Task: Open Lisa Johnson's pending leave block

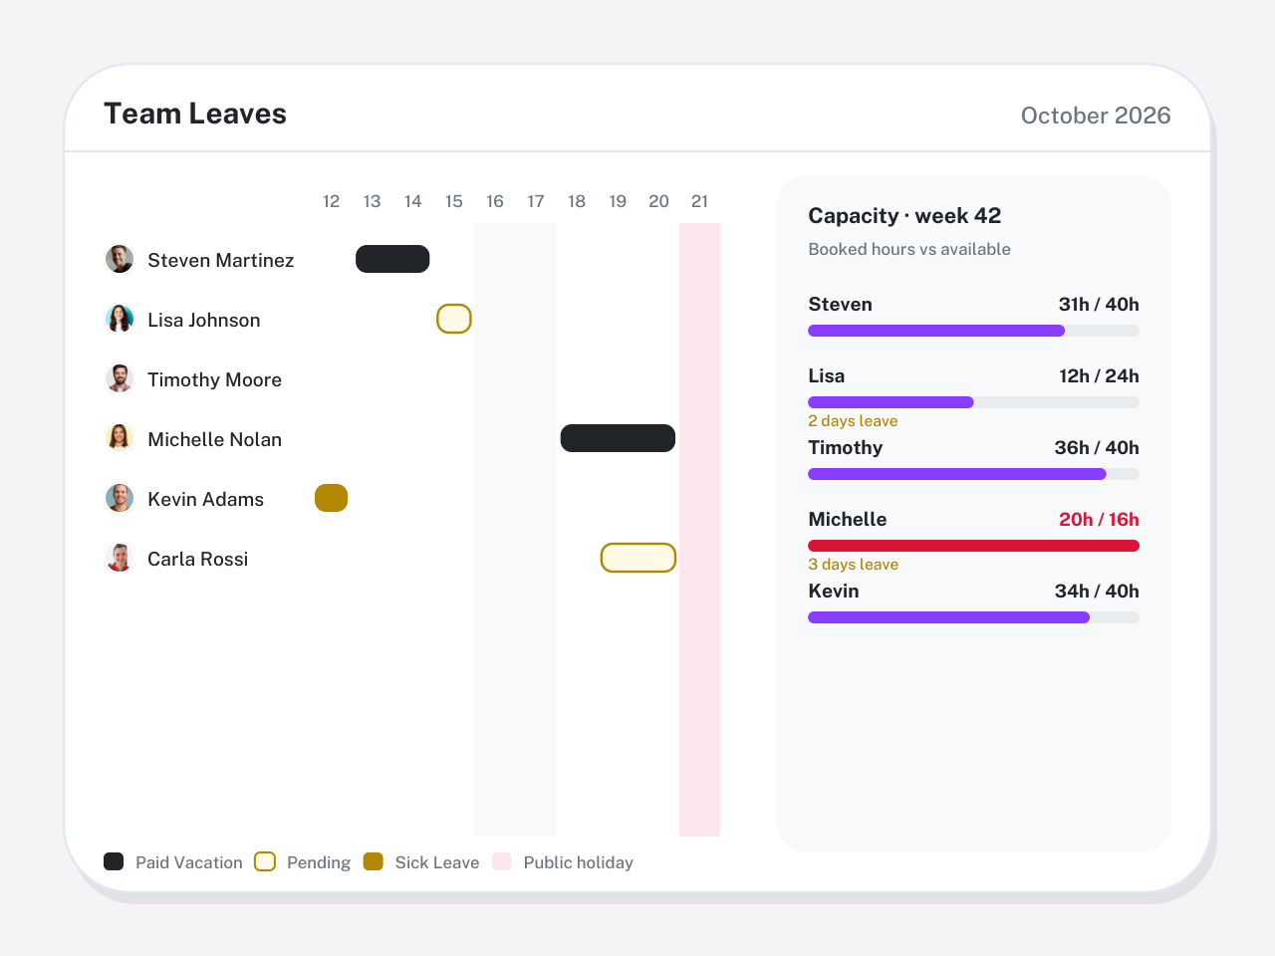Action: [454, 319]
